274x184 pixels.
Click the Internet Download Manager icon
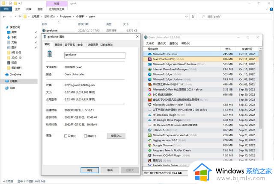tap(150, 69)
